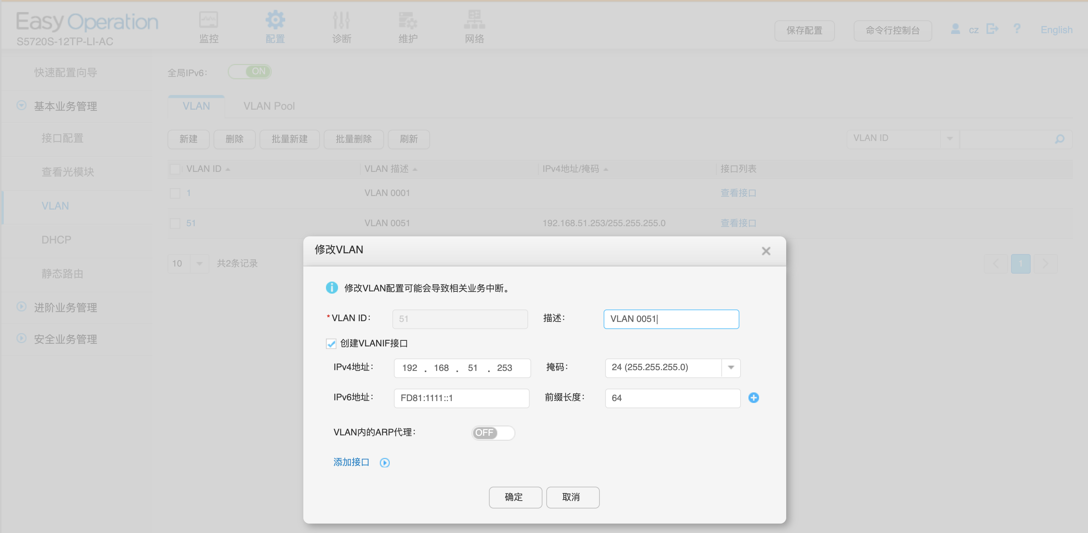Click the user profile icon
Viewport: 1088px width, 533px height.
pos(955,29)
